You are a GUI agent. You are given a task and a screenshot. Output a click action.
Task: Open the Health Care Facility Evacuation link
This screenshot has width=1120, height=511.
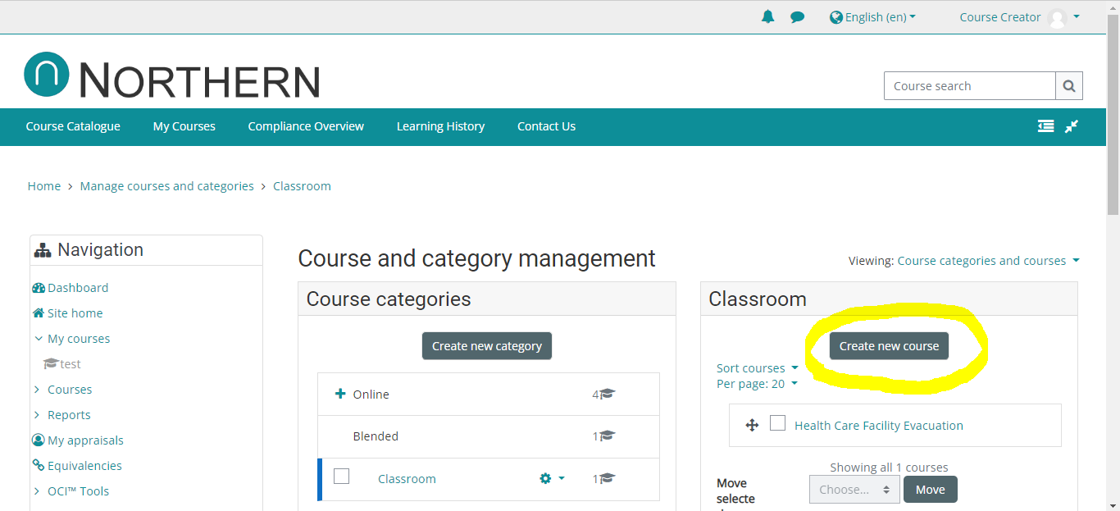tap(878, 426)
